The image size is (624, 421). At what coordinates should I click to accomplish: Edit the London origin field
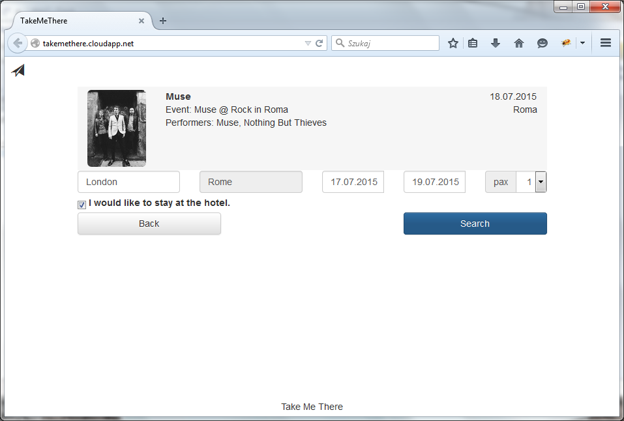[x=128, y=182]
